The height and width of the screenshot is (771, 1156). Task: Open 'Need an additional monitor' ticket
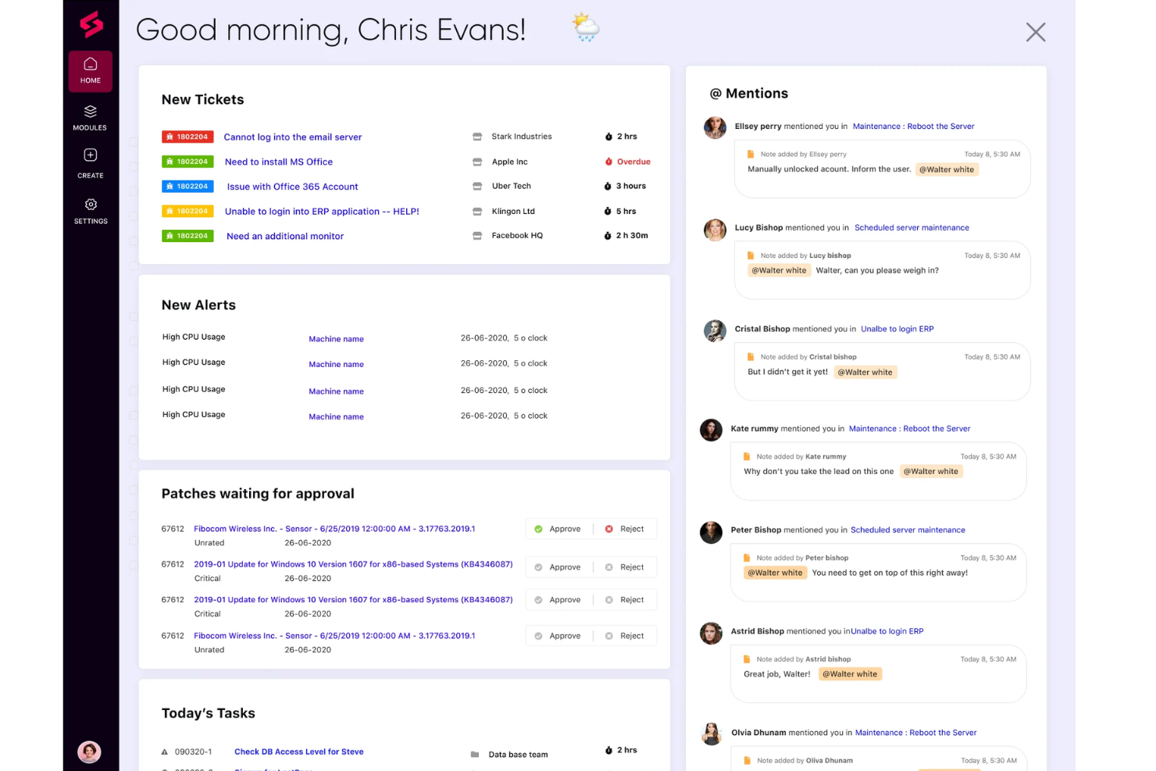pyautogui.click(x=285, y=237)
